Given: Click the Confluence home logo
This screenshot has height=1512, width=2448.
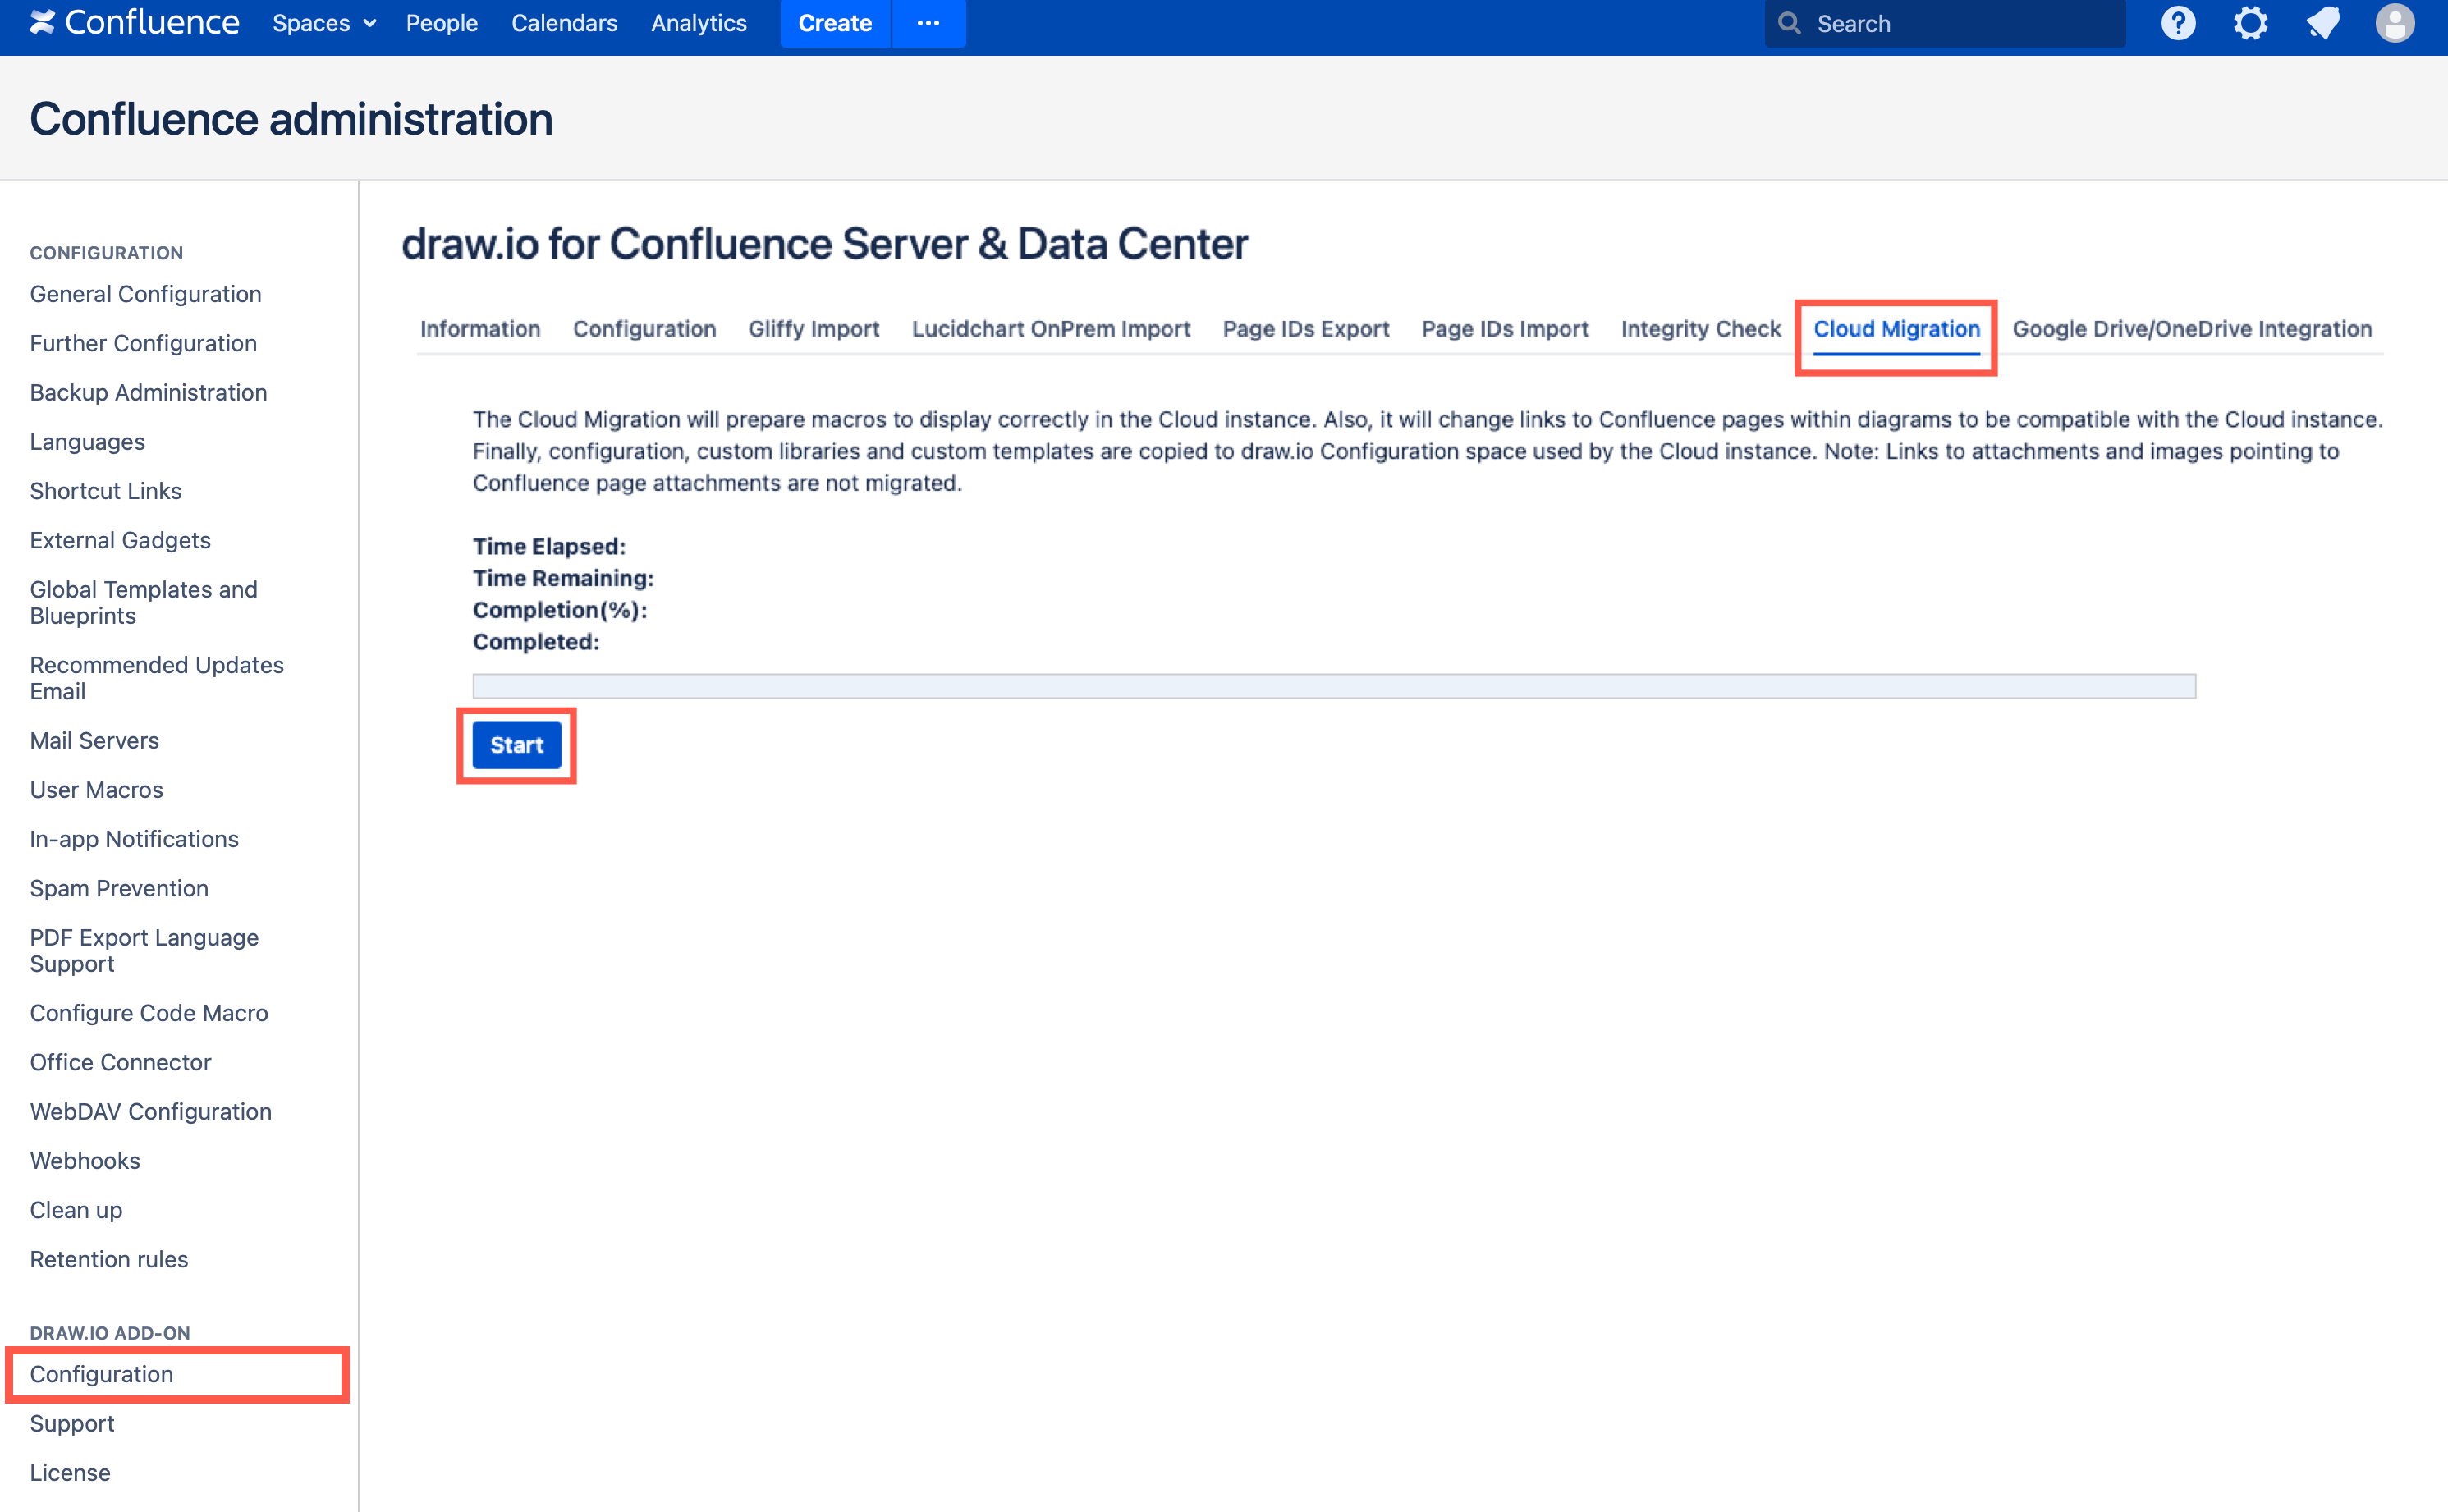Looking at the screenshot, I should 133,22.
